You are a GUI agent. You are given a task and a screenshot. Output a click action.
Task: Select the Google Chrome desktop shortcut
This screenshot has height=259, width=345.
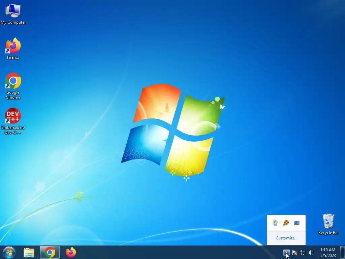coord(13,86)
